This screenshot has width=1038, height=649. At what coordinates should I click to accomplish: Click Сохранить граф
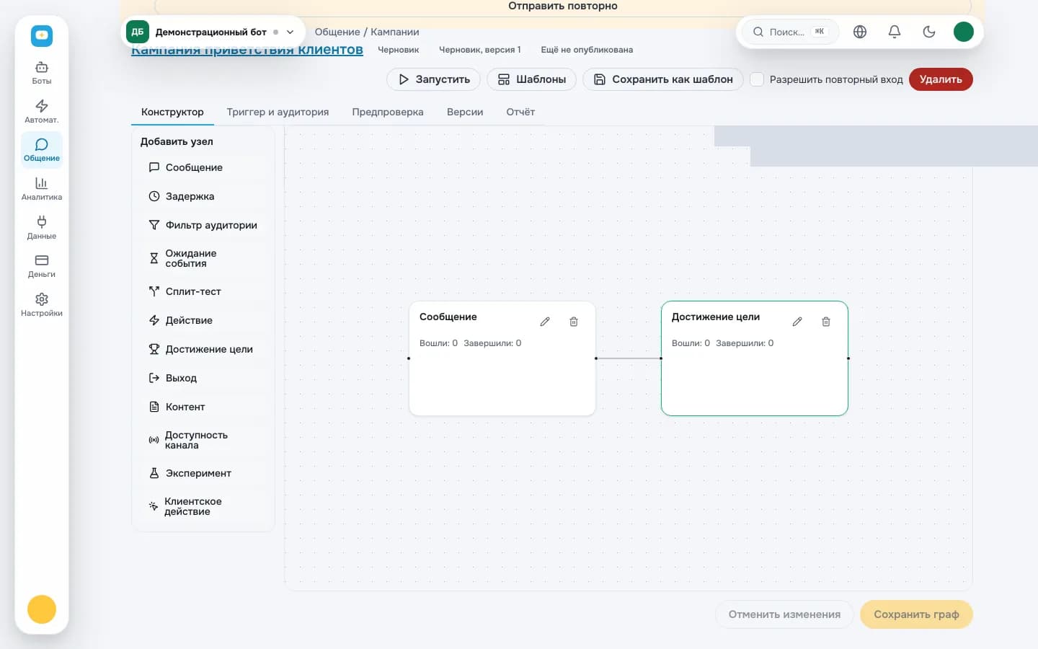(916, 614)
